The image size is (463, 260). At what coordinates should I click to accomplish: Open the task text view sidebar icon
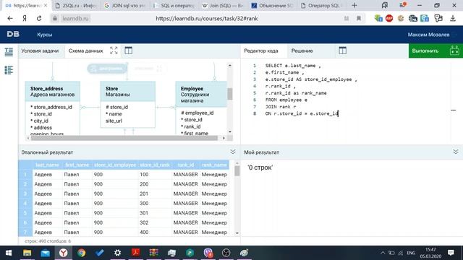[9, 52]
